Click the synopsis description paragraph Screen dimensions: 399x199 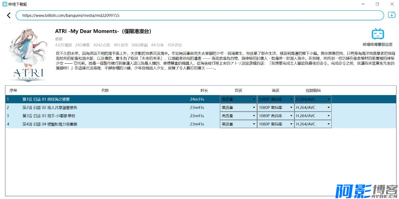pos(225,61)
